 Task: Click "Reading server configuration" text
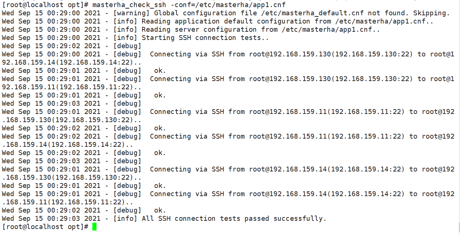click(199, 30)
